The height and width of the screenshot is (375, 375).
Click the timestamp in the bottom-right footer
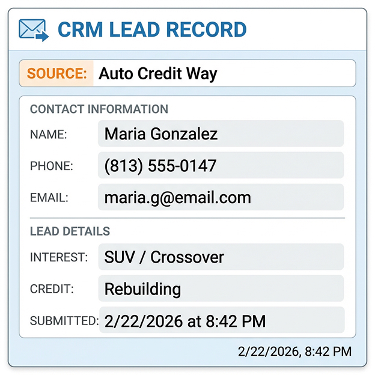pos(294,352)
